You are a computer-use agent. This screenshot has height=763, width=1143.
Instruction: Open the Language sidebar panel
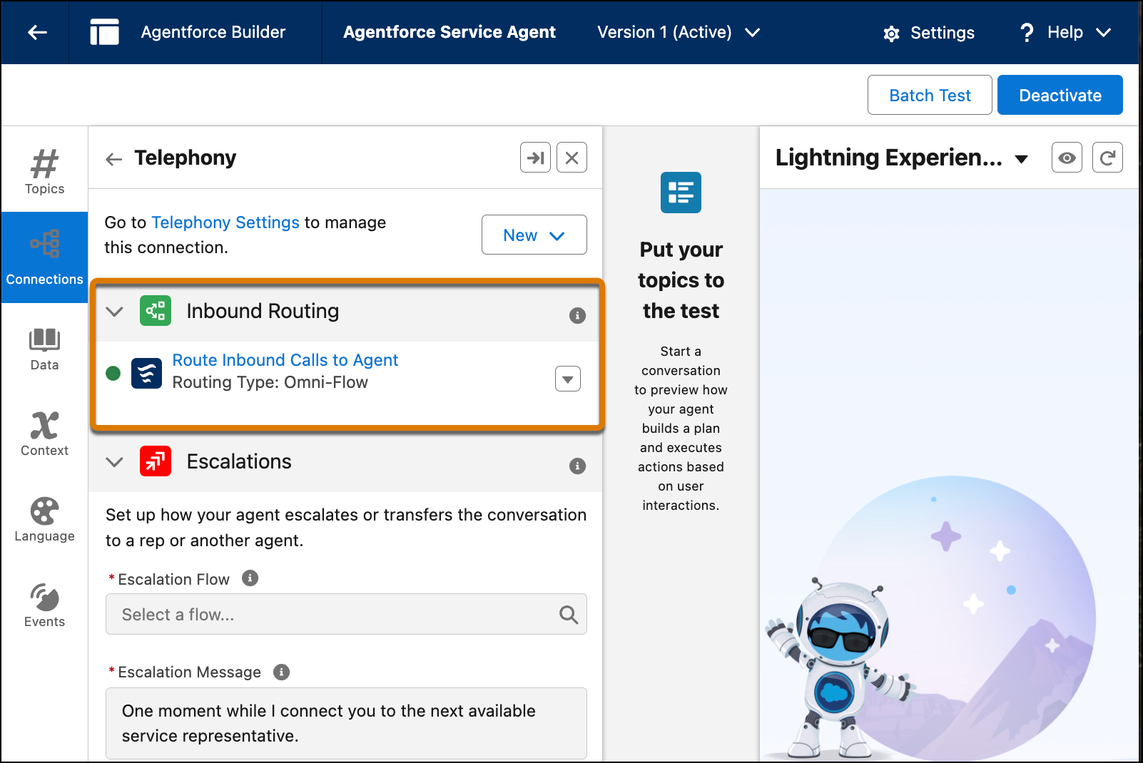click(44, 520)
